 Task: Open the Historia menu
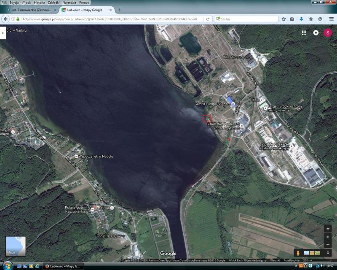point(39,3)
